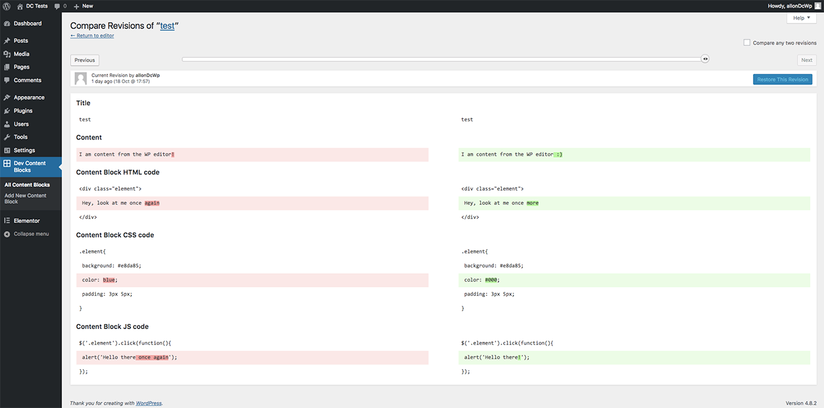Screen dimensions: 824x408
Task: Open the Comments menu item
Action: click(30, 80)
